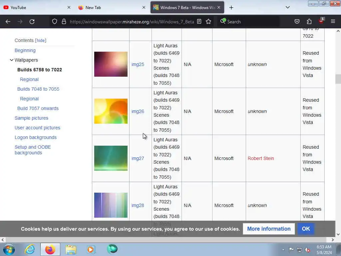Hide the Contents sidebar
This screenshot has width=341, height=256.
(41, 40)
